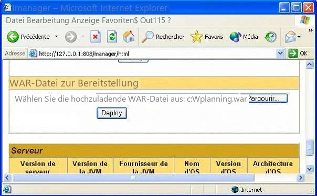This screenshot has width=317, height=196.
Task: Click the 'Fournisseur de la JVM' column header
Action: pos(143,166)
